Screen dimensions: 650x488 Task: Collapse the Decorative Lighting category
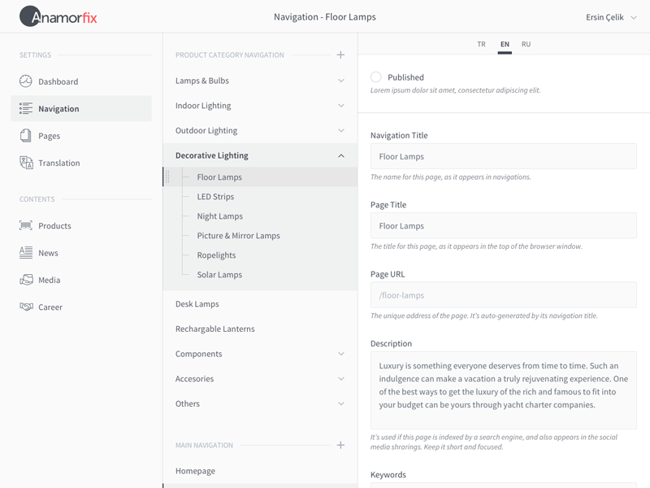pyautogui.click(x=341, y=155)
